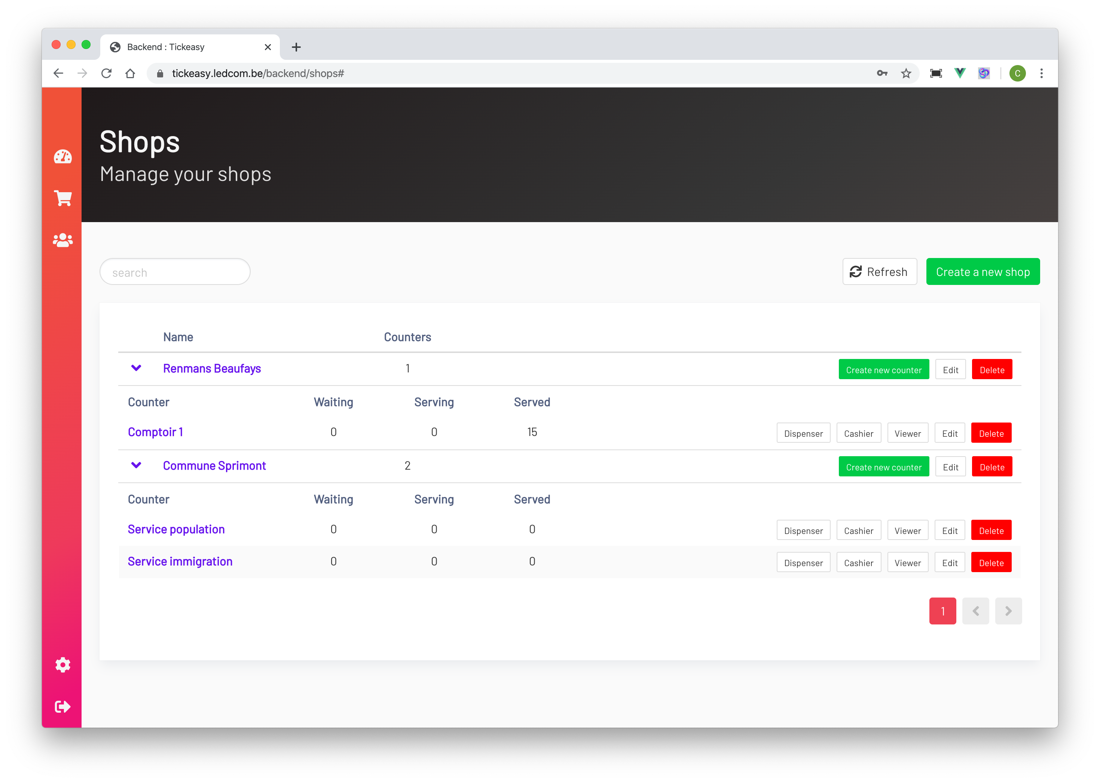This screenshot has width=1100, height=783.
Task: Click the browser reload icon
Action: pos(107,73)
